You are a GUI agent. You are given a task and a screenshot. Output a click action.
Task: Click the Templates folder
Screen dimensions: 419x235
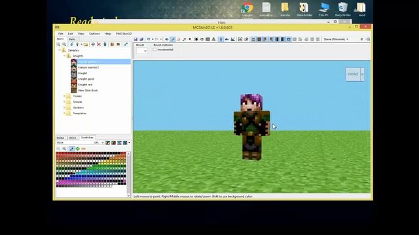coord(80,113)
